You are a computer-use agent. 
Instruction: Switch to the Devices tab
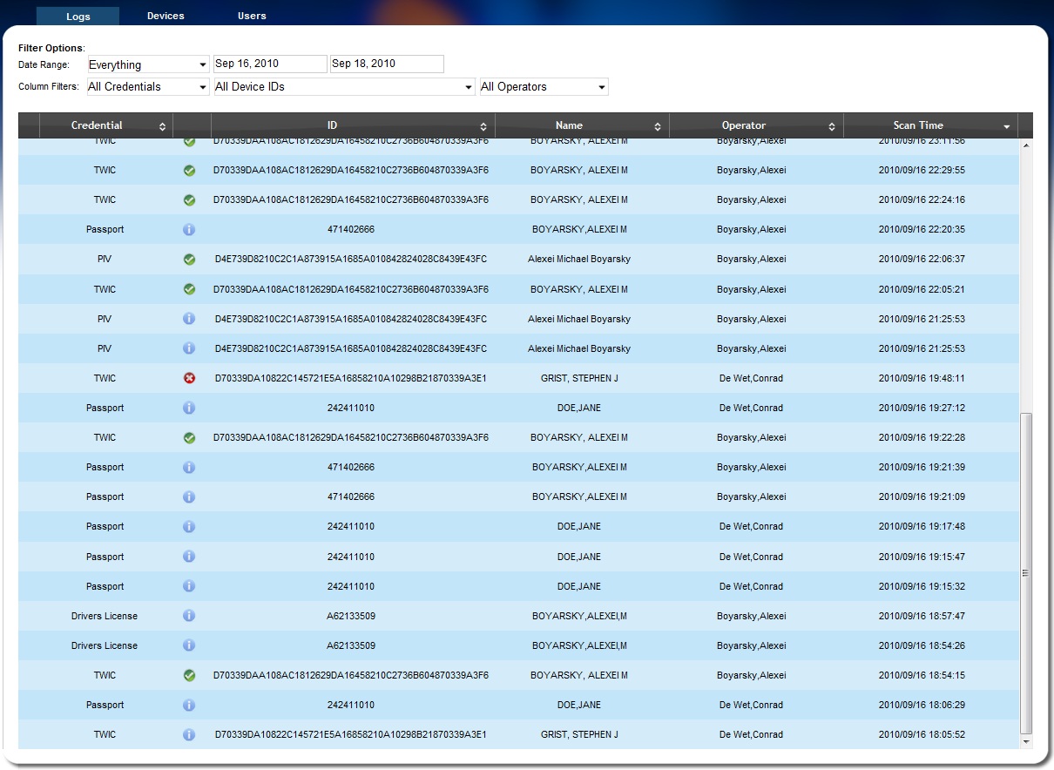[x=166, y=16]
